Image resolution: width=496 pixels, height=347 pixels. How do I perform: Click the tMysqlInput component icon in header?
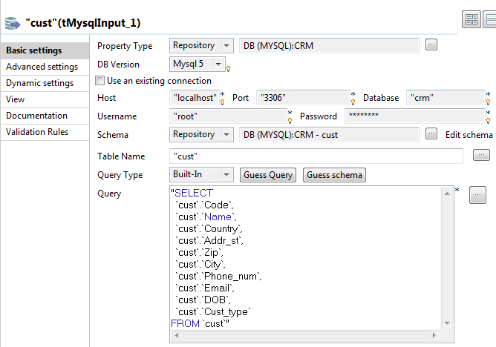pyautogui.click(x=13, y=24)
